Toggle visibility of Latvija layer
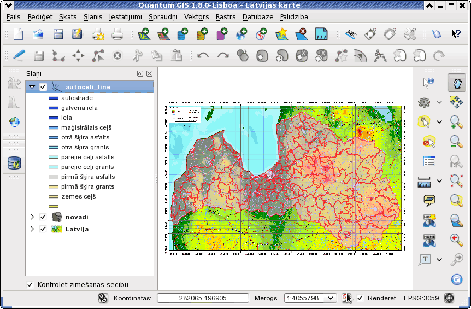 tap(43, 229)
